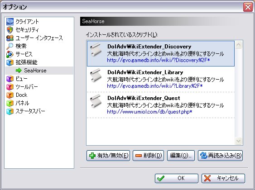Click the ユーザー インタフェース people icon

(10, 38)
